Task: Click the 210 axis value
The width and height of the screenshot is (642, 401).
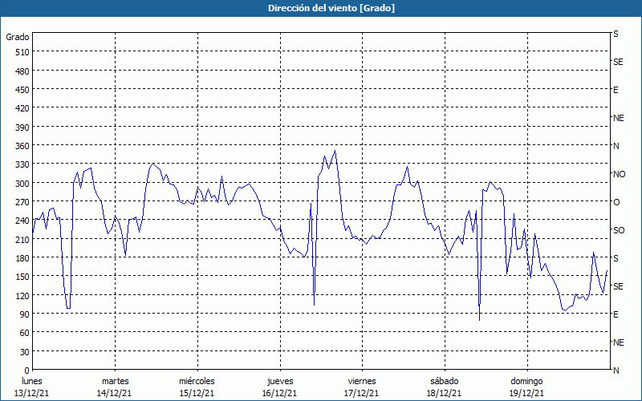Action: point(22,239)
